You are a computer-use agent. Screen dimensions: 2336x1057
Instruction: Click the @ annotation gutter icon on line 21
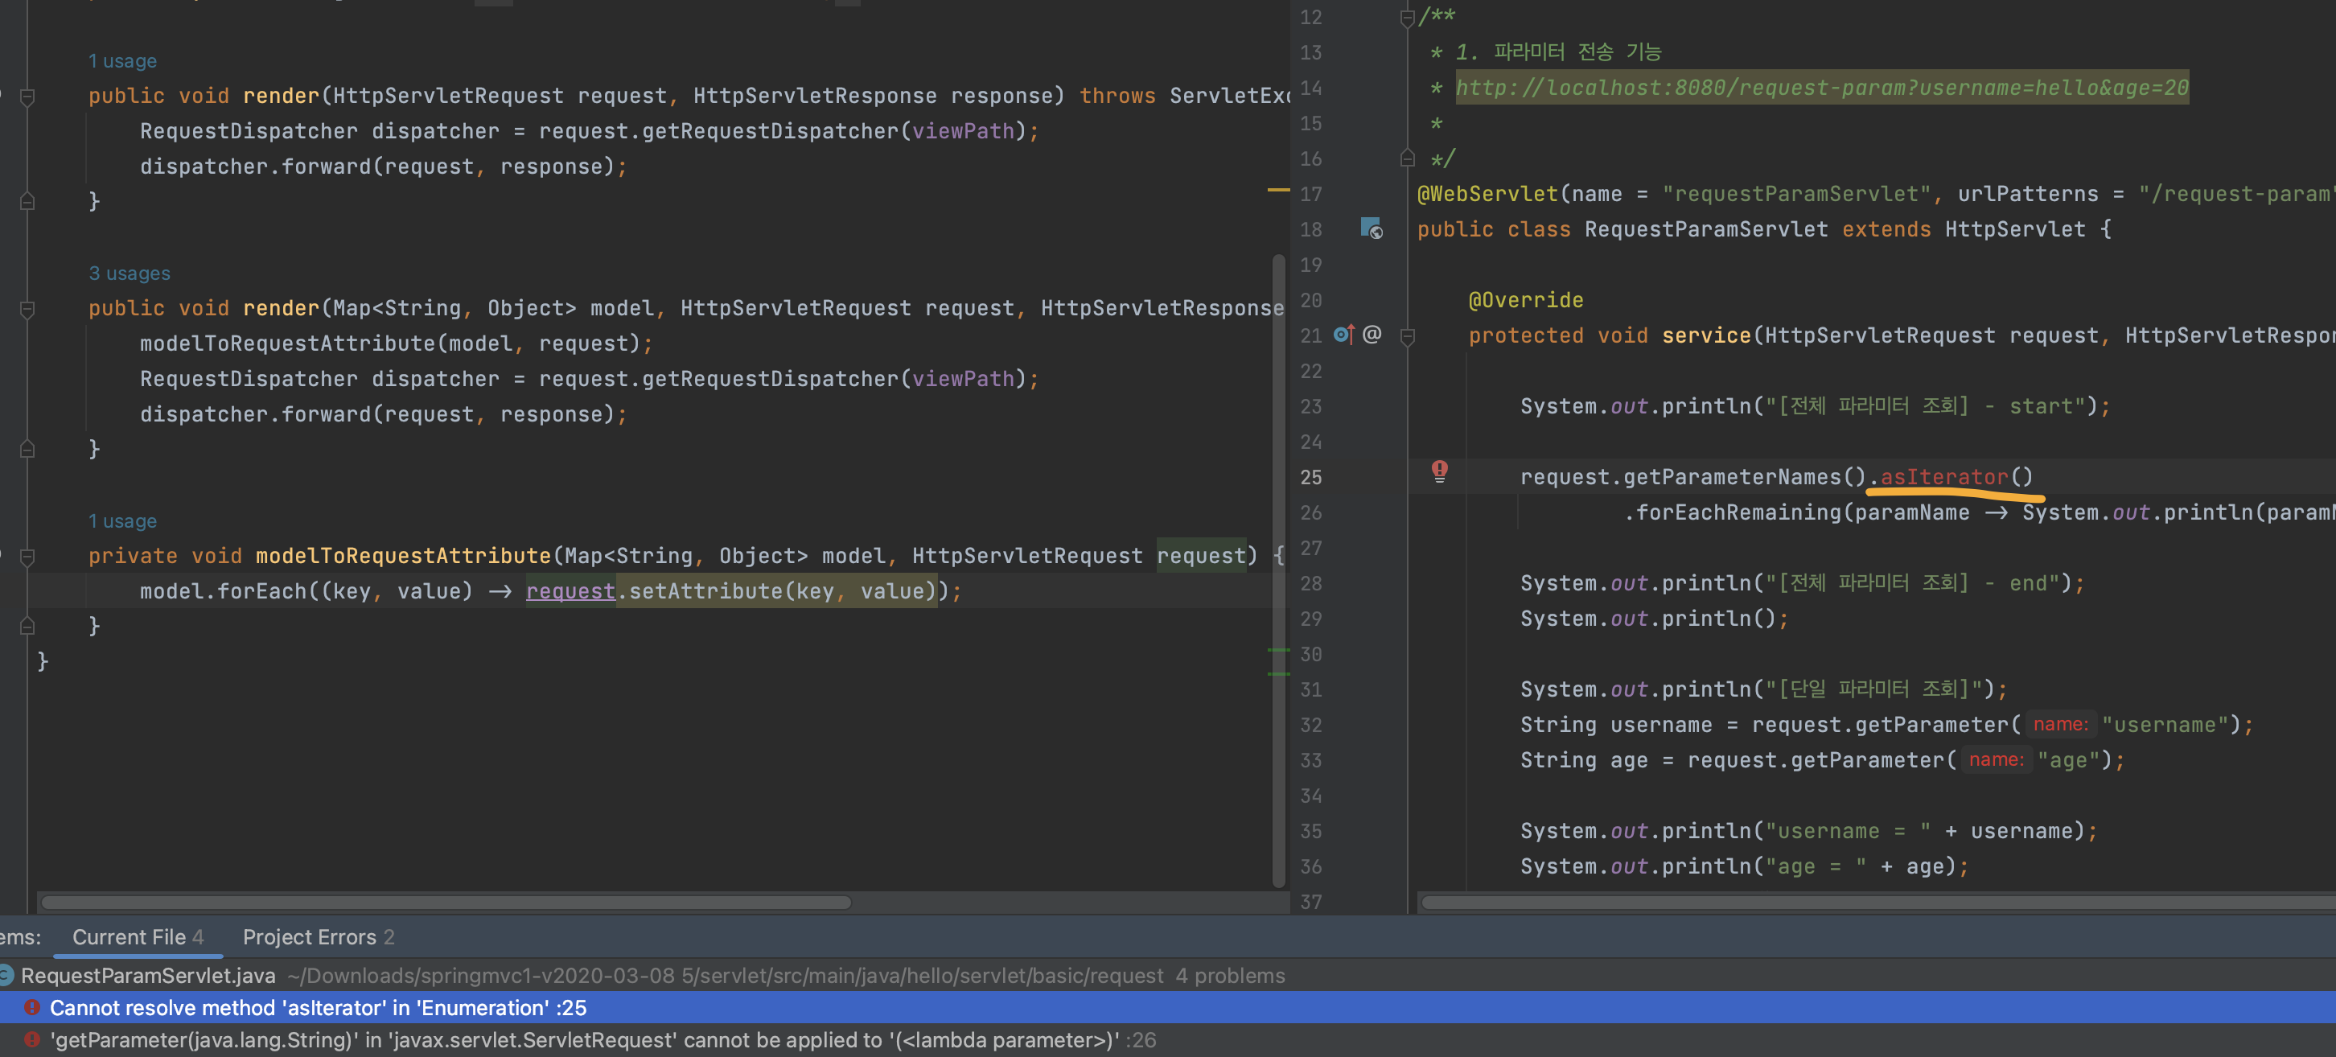(1372, 335)
